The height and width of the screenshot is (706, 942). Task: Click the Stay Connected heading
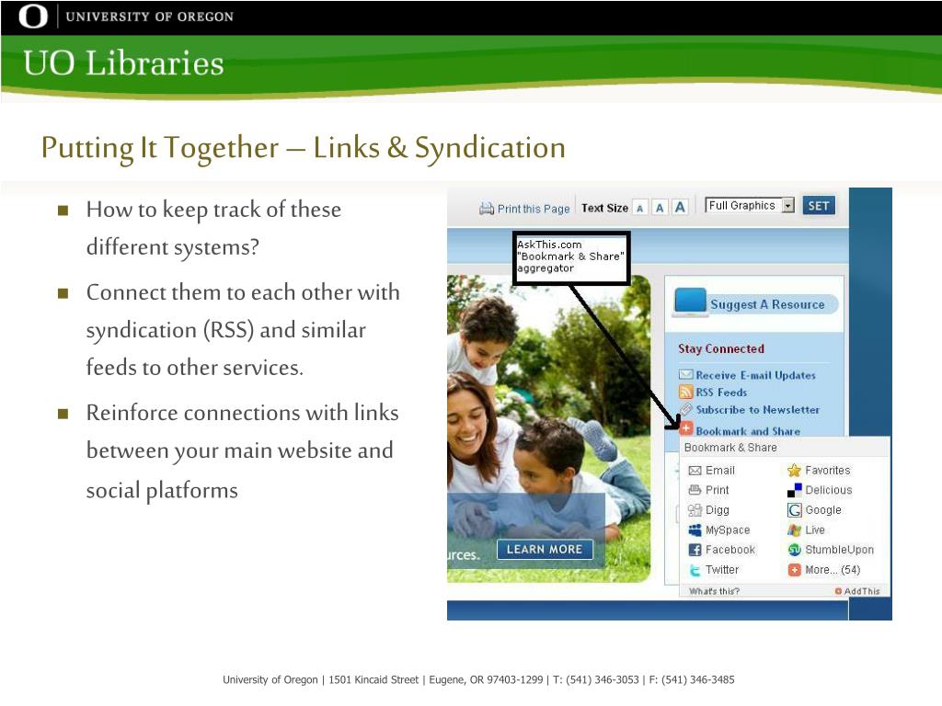click(x=721, y=348)
